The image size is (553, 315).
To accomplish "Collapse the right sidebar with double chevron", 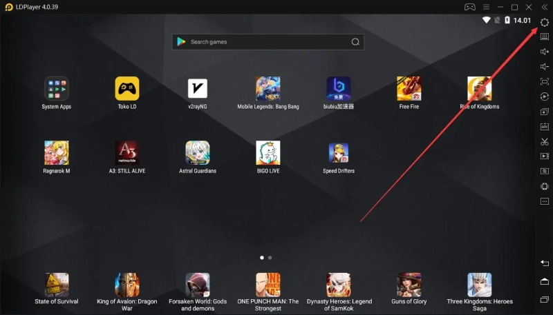I will pos(545,7).
